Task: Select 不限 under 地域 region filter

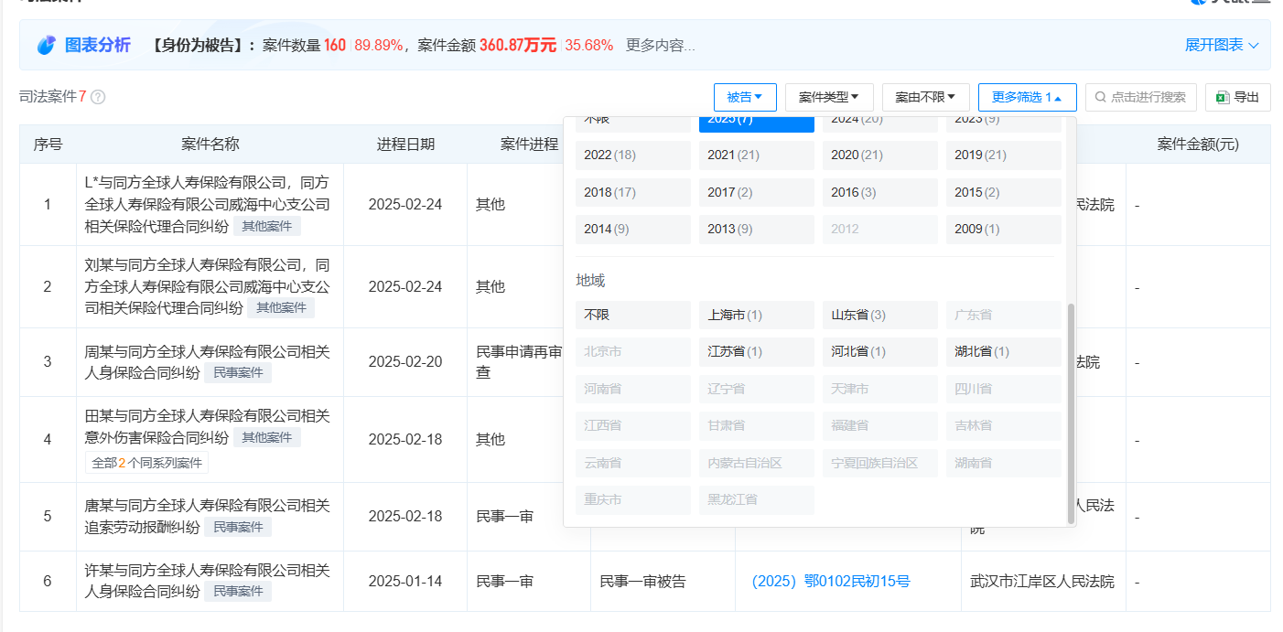Action: click(633, 315)
